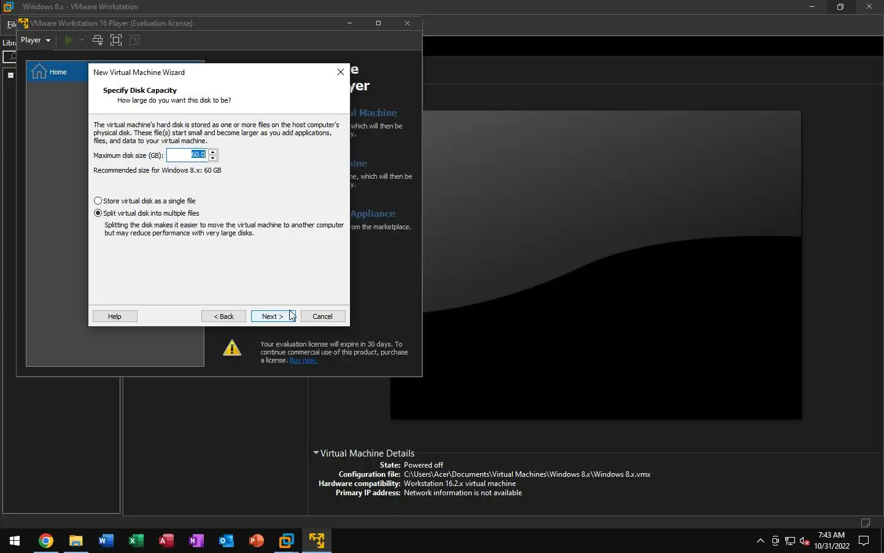884x553 pixels.
Task: Open Microsoft Access from taskbar
Action: [166, 541]
